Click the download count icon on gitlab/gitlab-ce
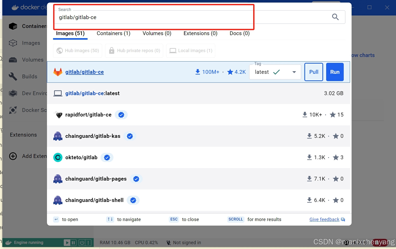Viewport: 396px width, 249px height. point(198,72)
